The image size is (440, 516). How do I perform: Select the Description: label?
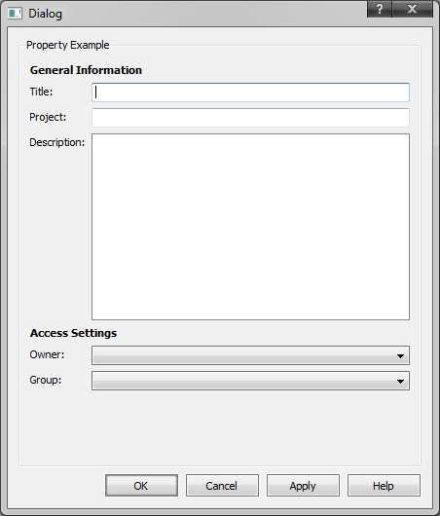point(56,142)
